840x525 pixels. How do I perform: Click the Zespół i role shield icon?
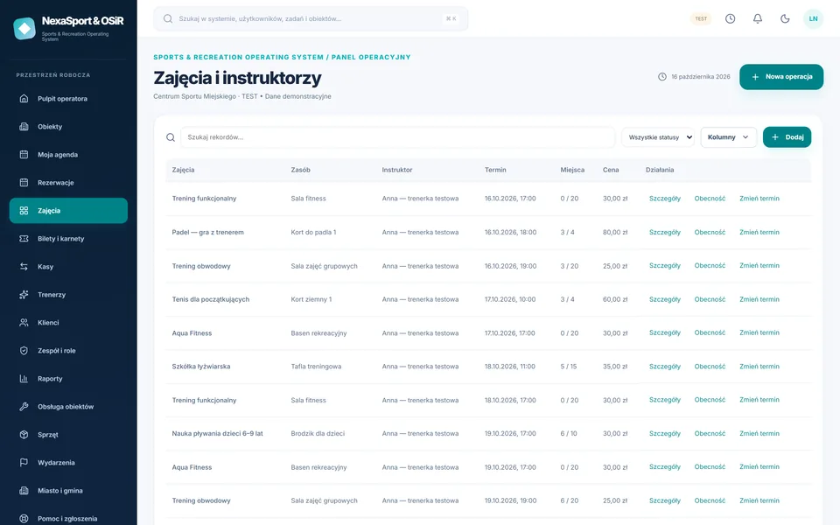24,350
